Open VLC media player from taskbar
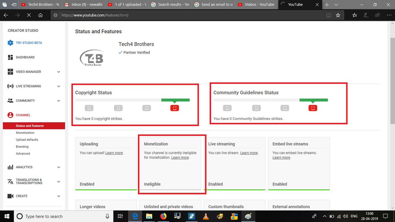 tap(206, 216)
